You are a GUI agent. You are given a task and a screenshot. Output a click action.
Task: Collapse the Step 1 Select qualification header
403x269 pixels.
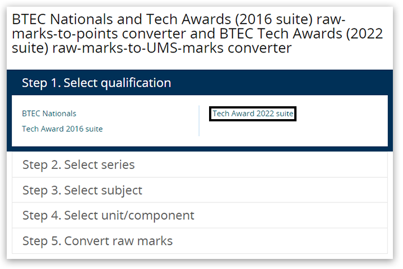[96, 83]
